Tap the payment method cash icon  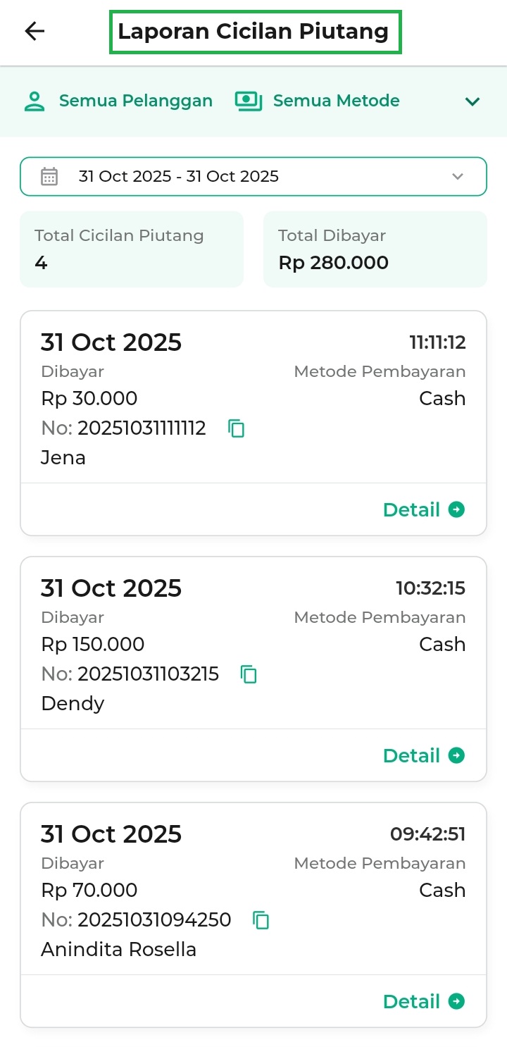[248, 101]
